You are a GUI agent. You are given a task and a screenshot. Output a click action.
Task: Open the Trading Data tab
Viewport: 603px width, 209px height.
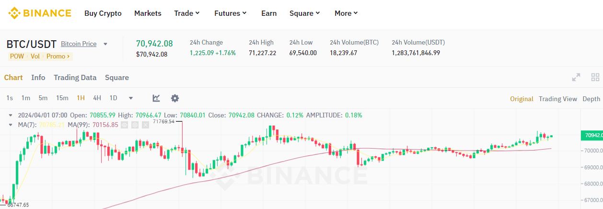point(75,77)
